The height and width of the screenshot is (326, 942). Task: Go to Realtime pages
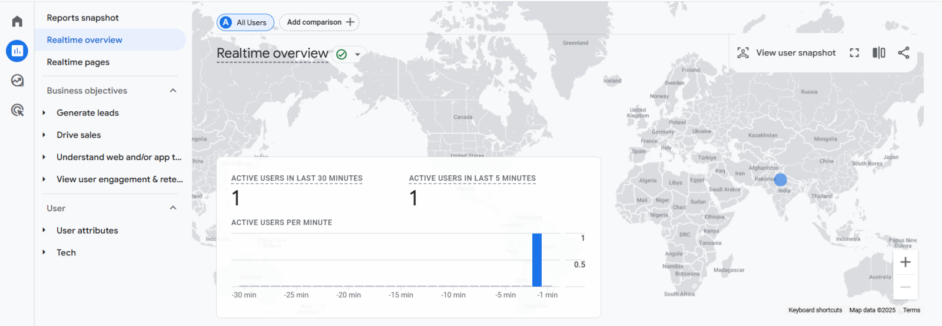[x=78, y=62]
